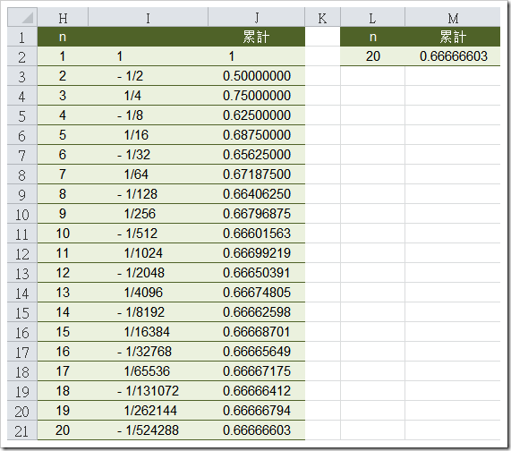
Task: Select the cell showing - 1/32768
Action: [148, 352]
